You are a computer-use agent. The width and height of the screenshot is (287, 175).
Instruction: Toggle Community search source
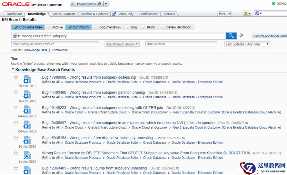pos(79,27)
